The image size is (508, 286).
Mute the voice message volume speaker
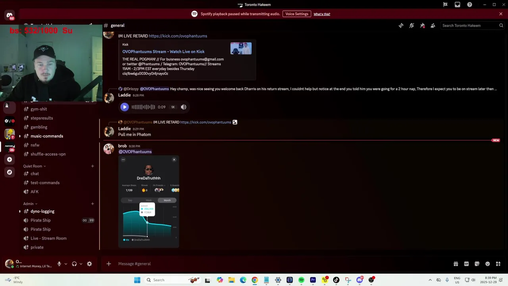(x=184, y=107)
